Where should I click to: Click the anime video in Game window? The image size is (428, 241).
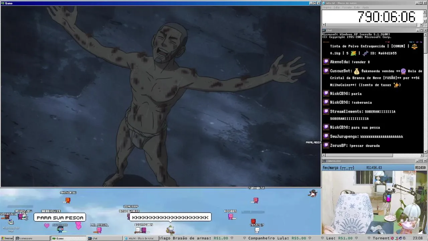160,96
